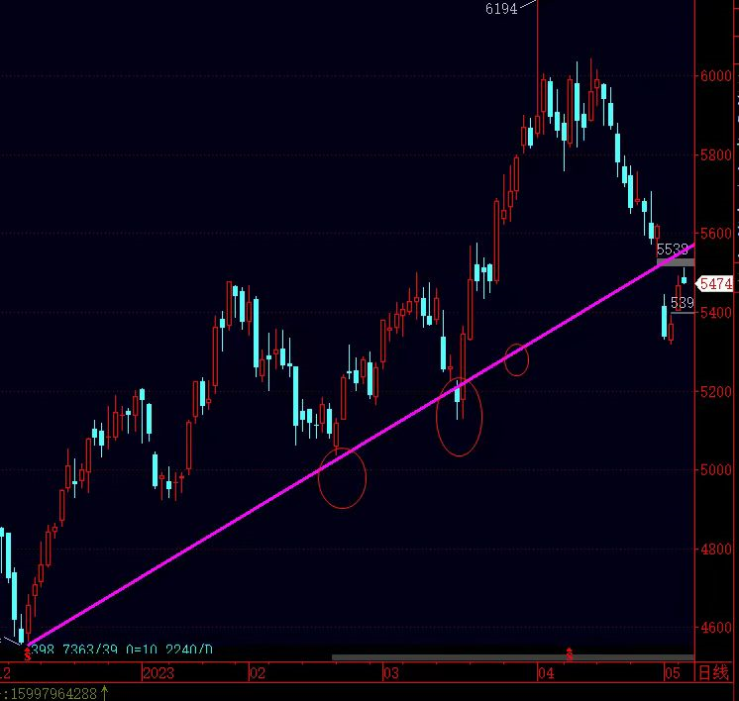739x701 pixels.
Task: Click the 5538 price label near the trend line
Action: click(672, 250)
